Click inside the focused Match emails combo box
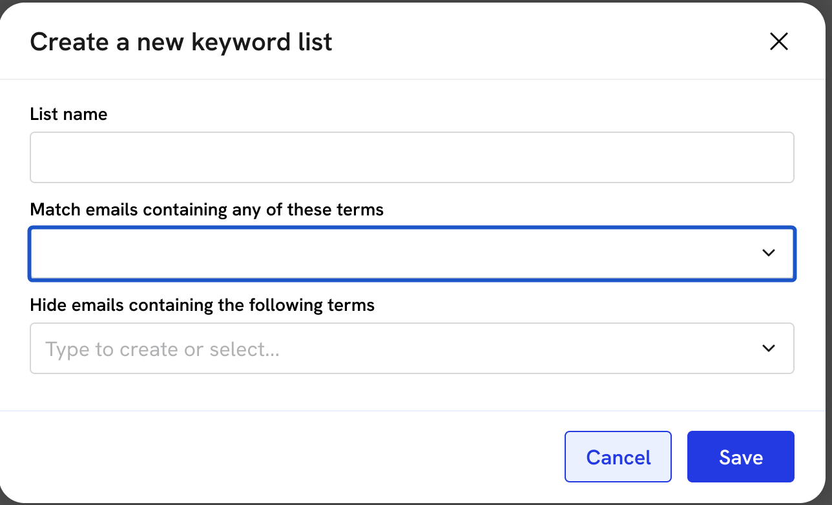Image resolution: width=832 pixels, height=505 pixels. point(388,253)
